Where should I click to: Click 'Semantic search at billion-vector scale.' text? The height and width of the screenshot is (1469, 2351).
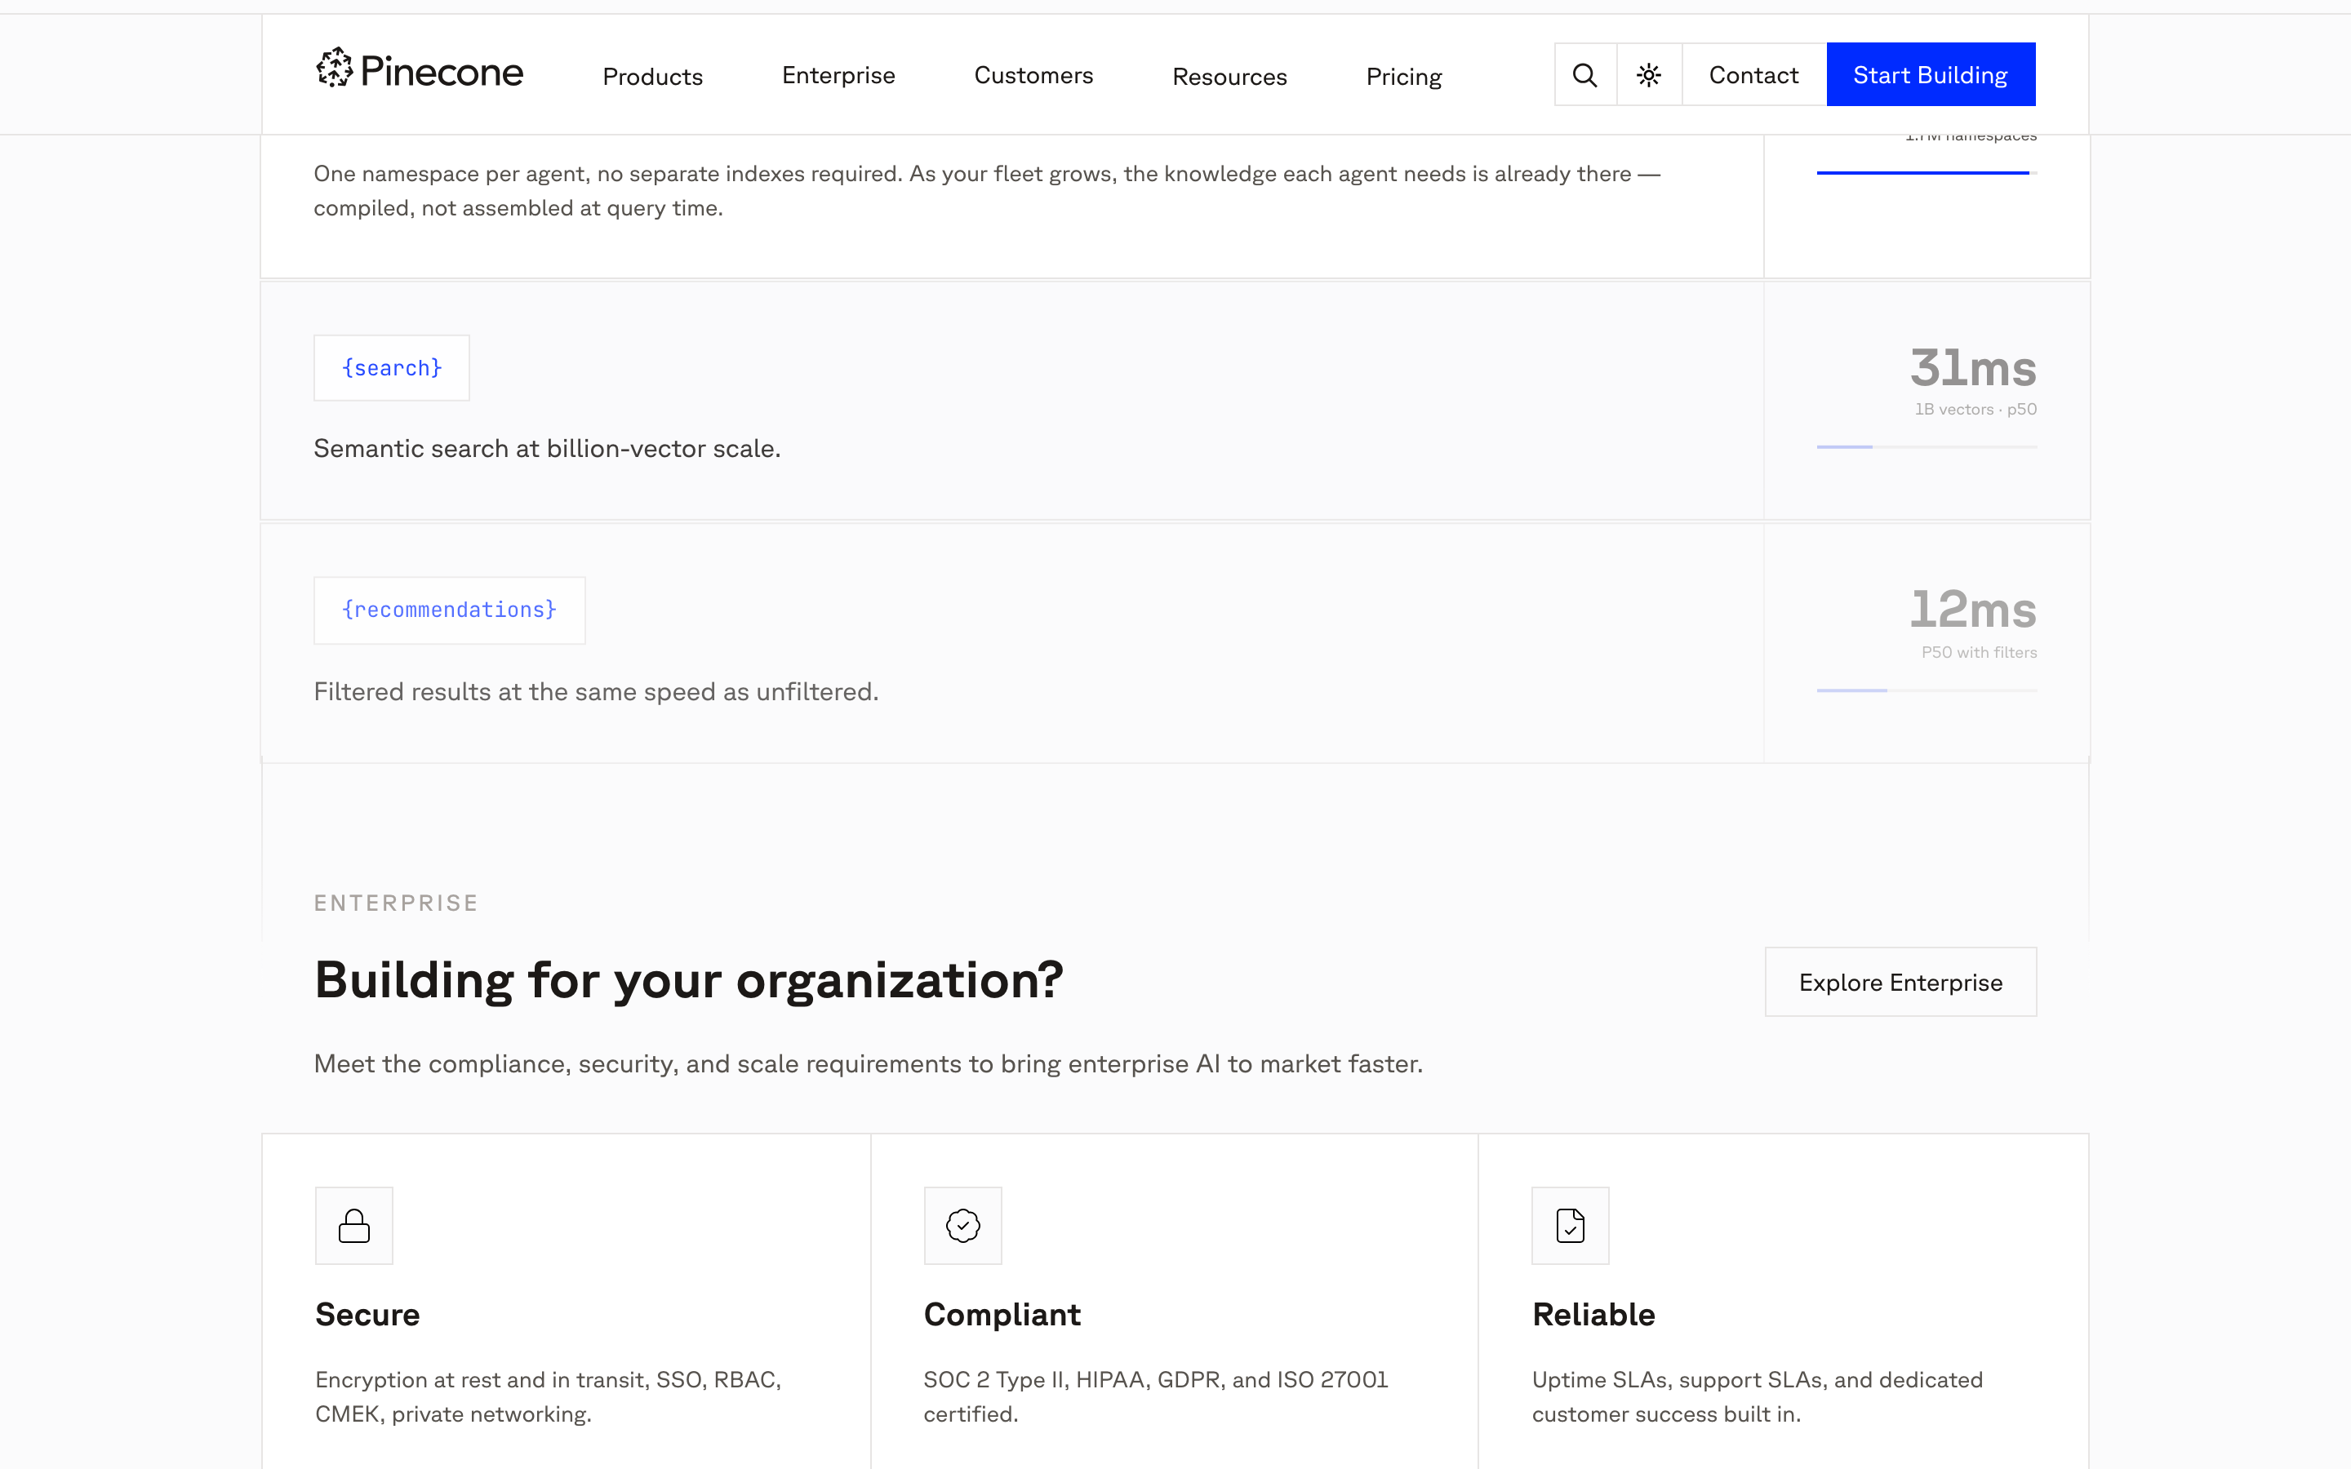pyautogui.click(x=547, y=449)
